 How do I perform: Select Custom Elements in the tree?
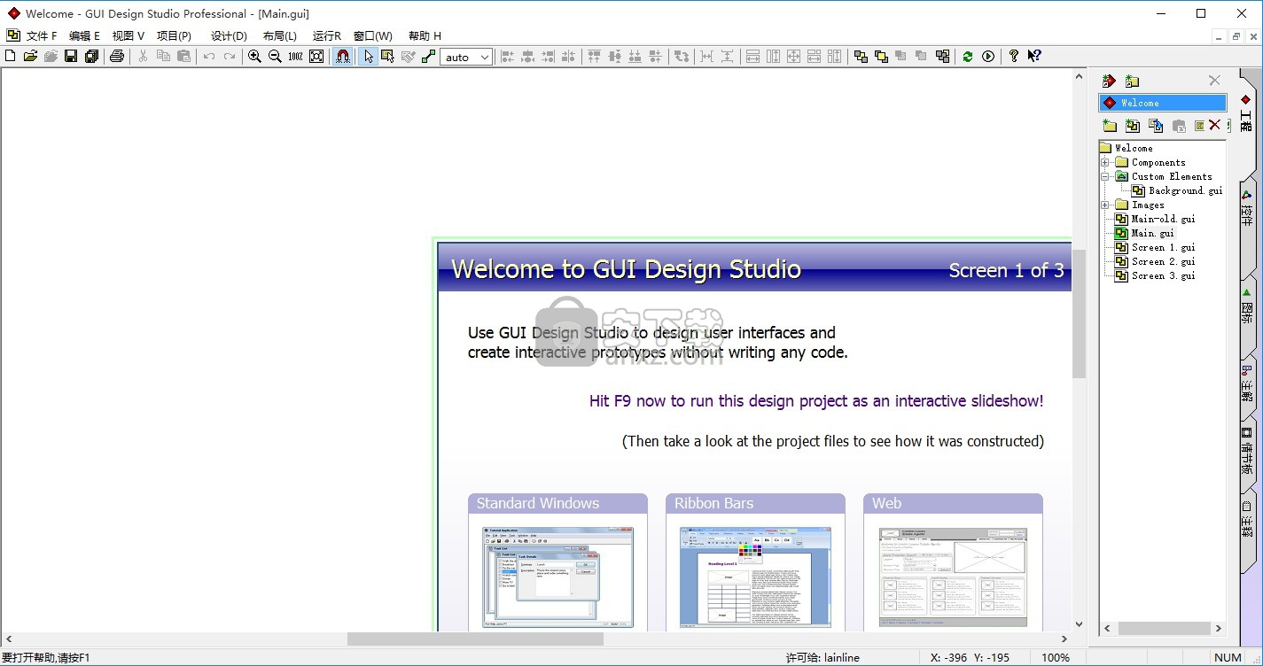point(1172,176)
